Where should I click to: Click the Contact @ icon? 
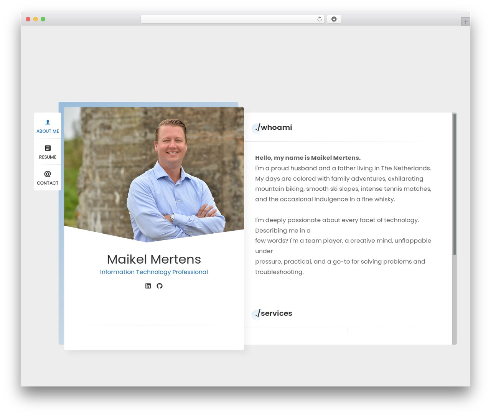click(48, 174)
